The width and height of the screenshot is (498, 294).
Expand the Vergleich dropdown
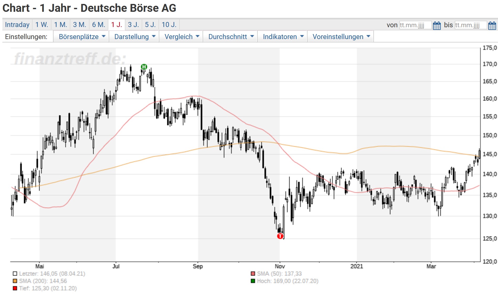(181, 37)
